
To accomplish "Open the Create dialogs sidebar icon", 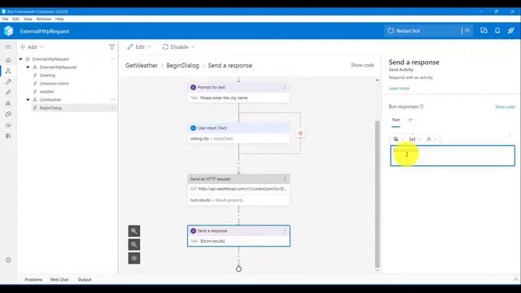I will click(8, 71).
